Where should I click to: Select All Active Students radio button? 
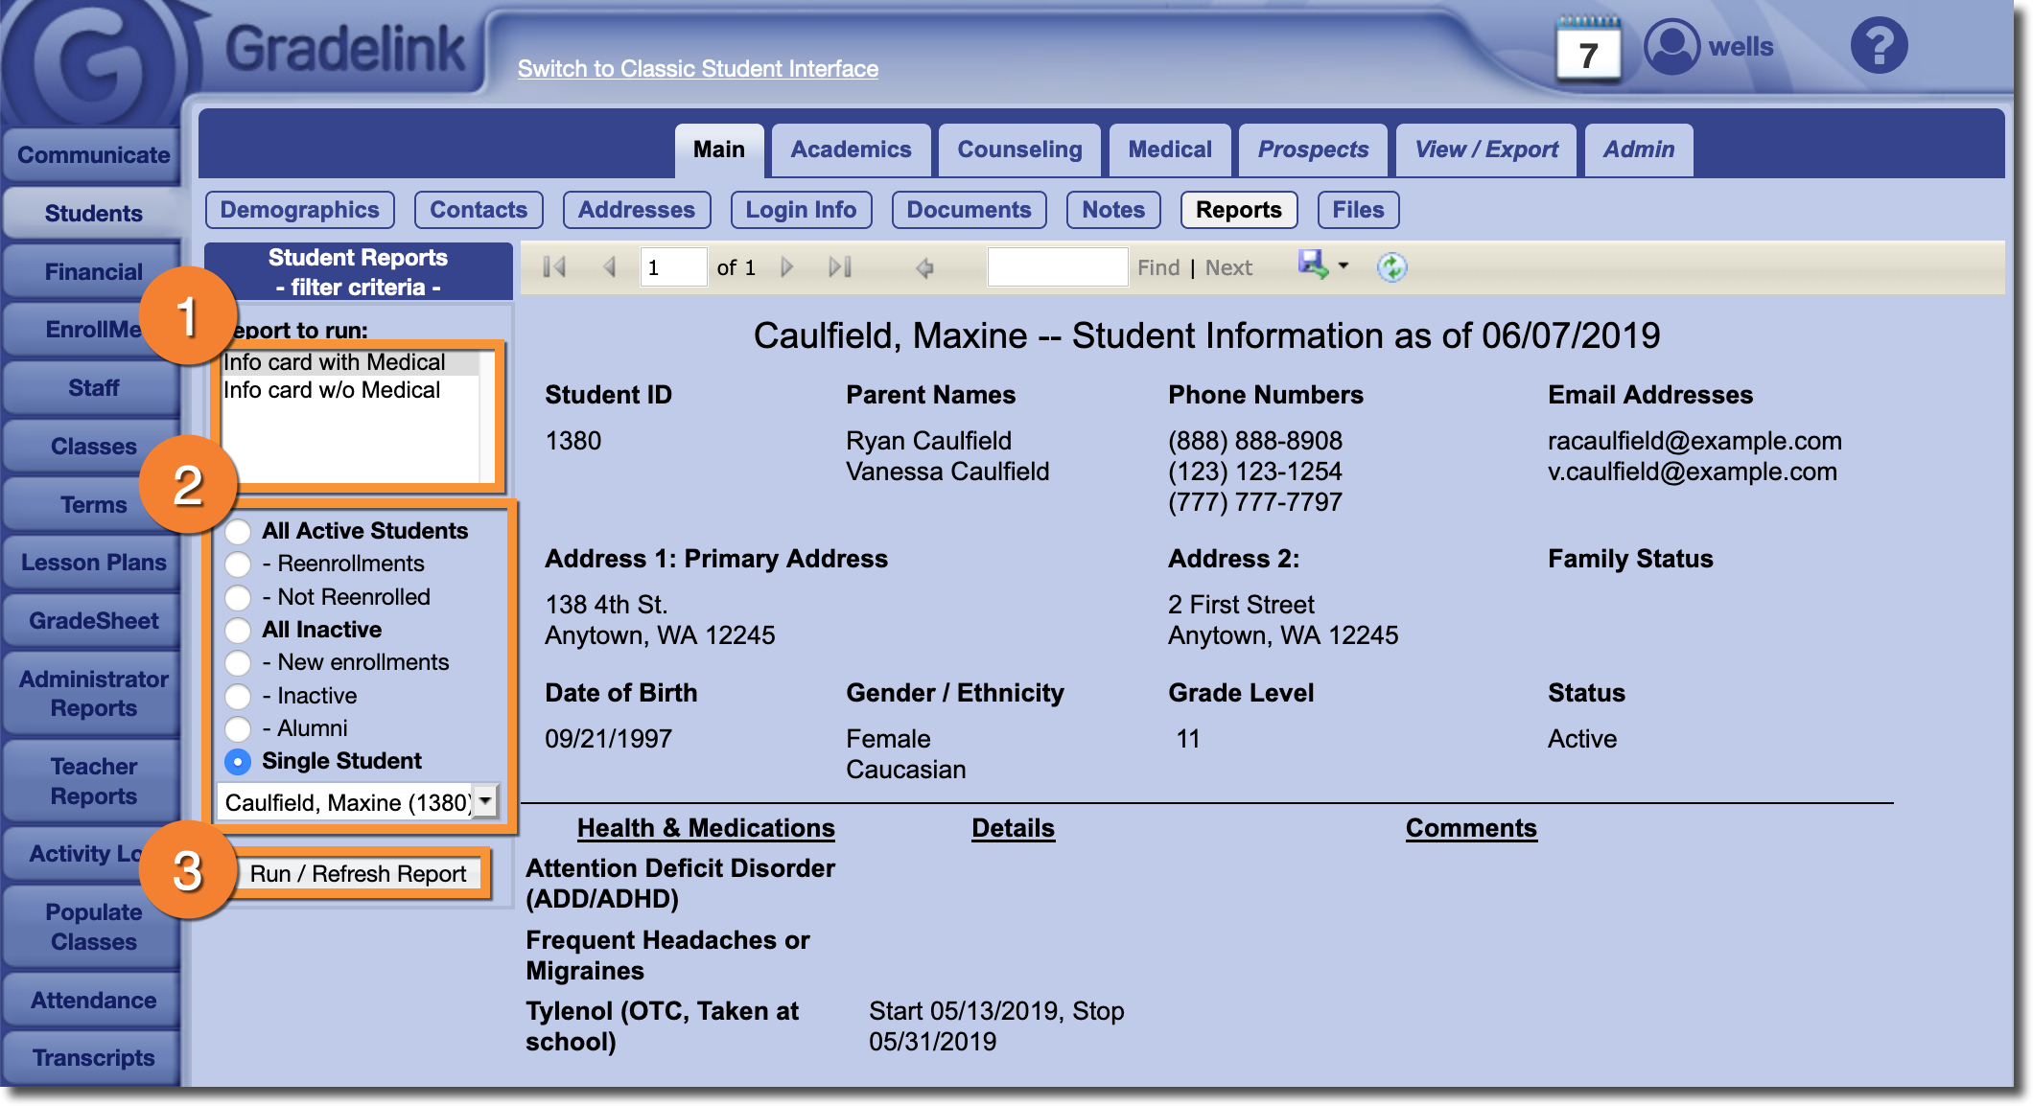click(238, 532)
